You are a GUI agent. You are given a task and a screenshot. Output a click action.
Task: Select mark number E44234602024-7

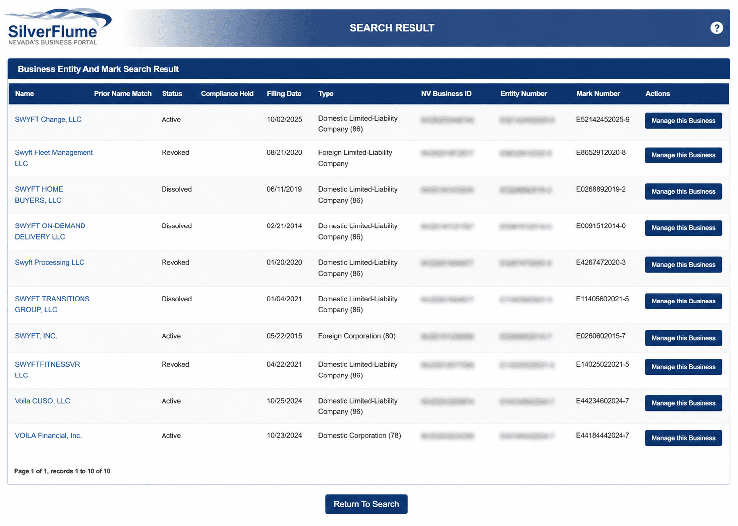602,401
